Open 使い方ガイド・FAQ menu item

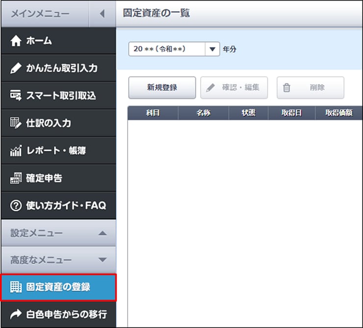point(58,206)
